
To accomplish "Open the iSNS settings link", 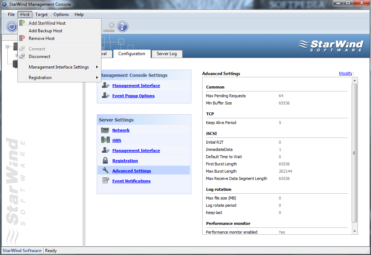I will (x=117, y=140).
